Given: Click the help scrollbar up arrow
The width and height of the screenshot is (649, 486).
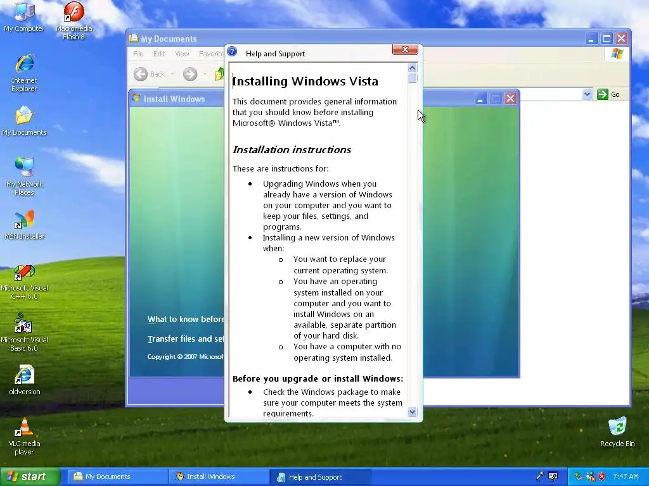Looking at the screenshot, I should (412, 68).
